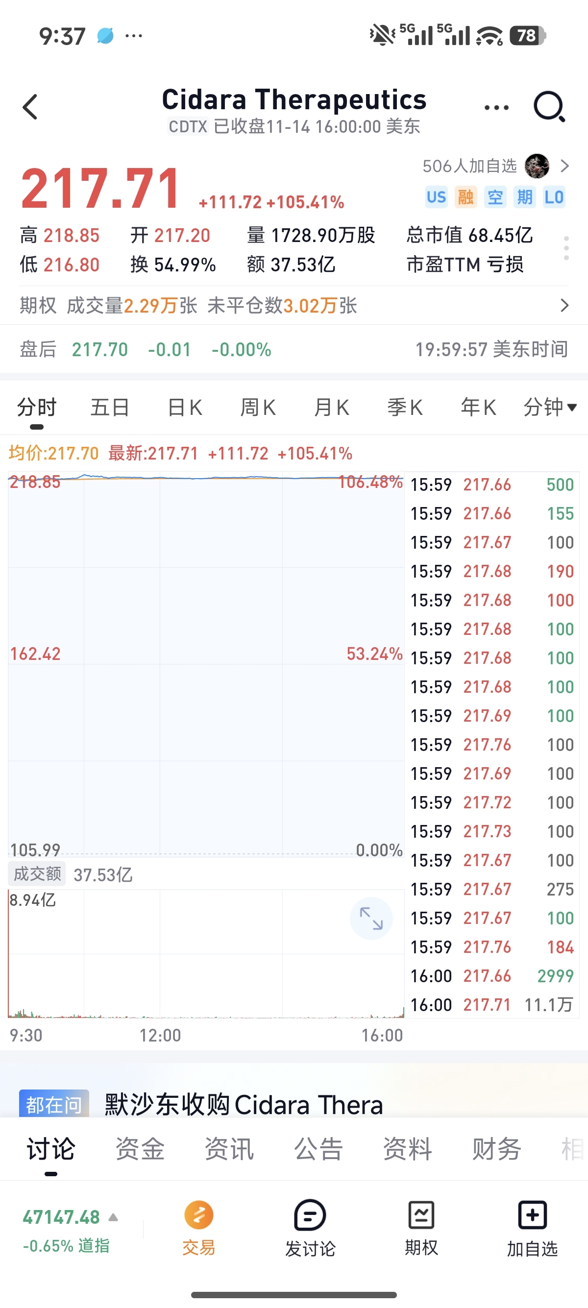The image size is (588, 1308).
Task: Open the search magnifier icon
Action: pos(549,107)
